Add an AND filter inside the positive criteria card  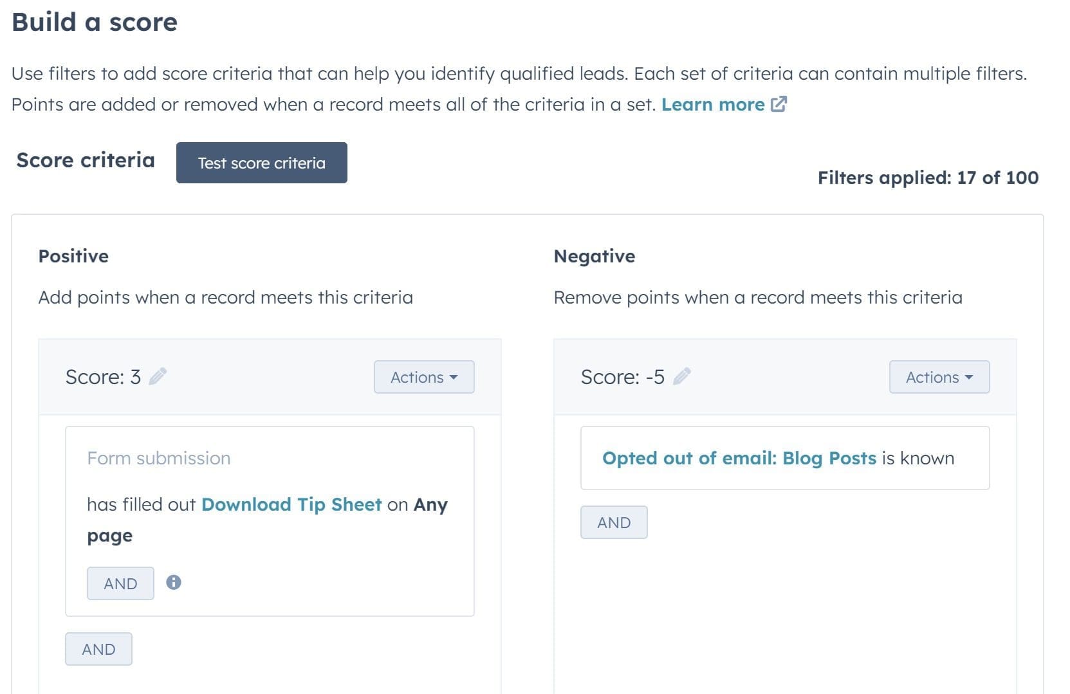[x=120, y=583]
